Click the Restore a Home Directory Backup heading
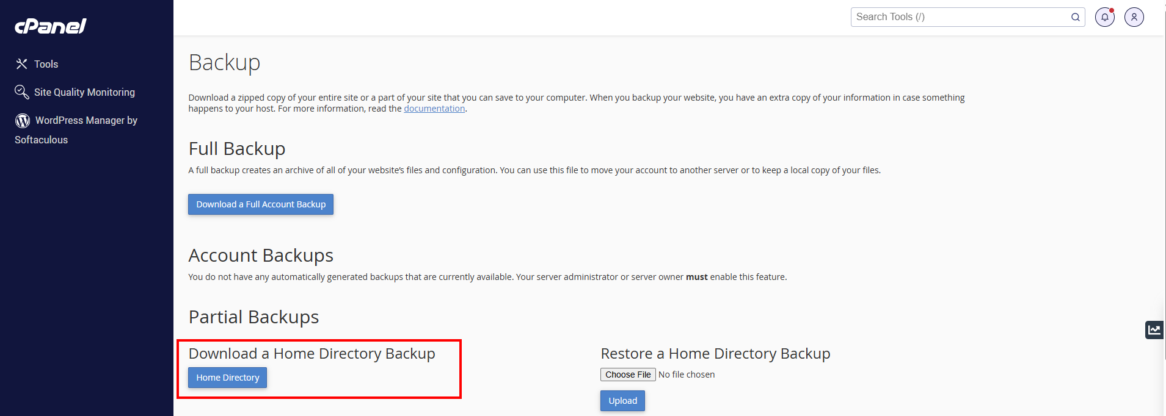 tap(716, 354)
